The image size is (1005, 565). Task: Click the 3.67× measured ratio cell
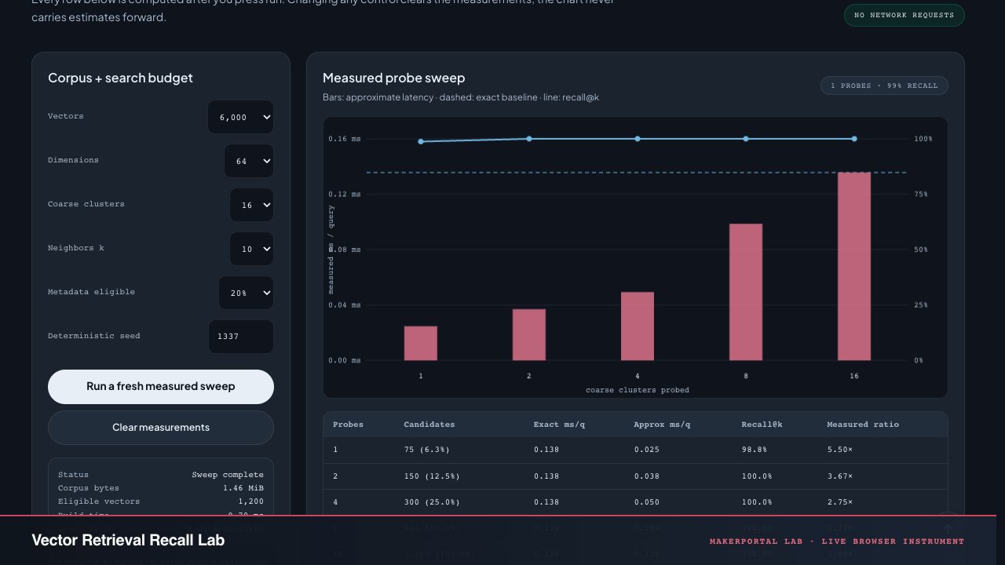(839, 476)
